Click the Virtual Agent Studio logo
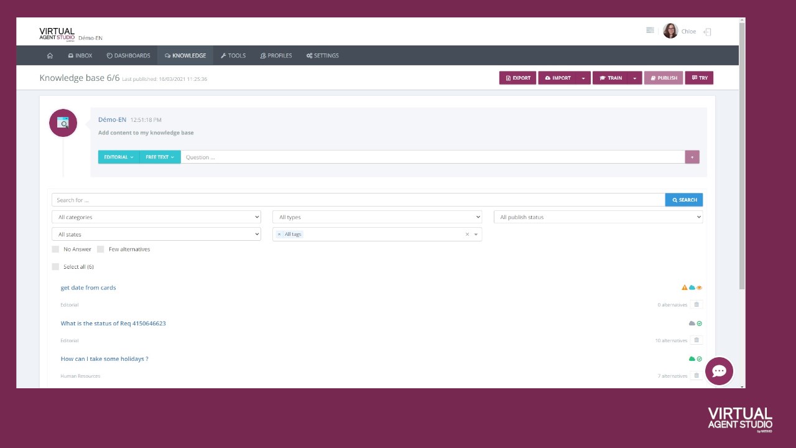 pyautogui.click(x=57, y=34)
